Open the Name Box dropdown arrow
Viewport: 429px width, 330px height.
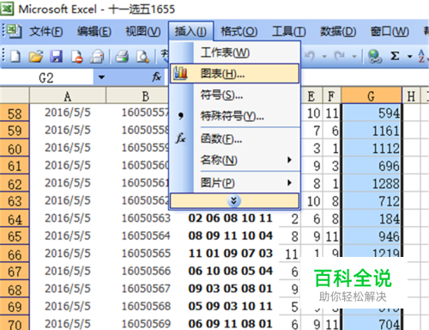click(101, 77)
